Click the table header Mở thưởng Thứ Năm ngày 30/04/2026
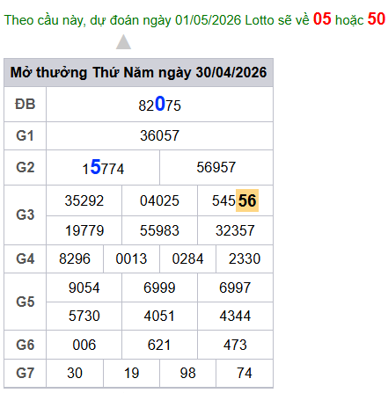The image size is (388, 393). [x=138, y=72]
